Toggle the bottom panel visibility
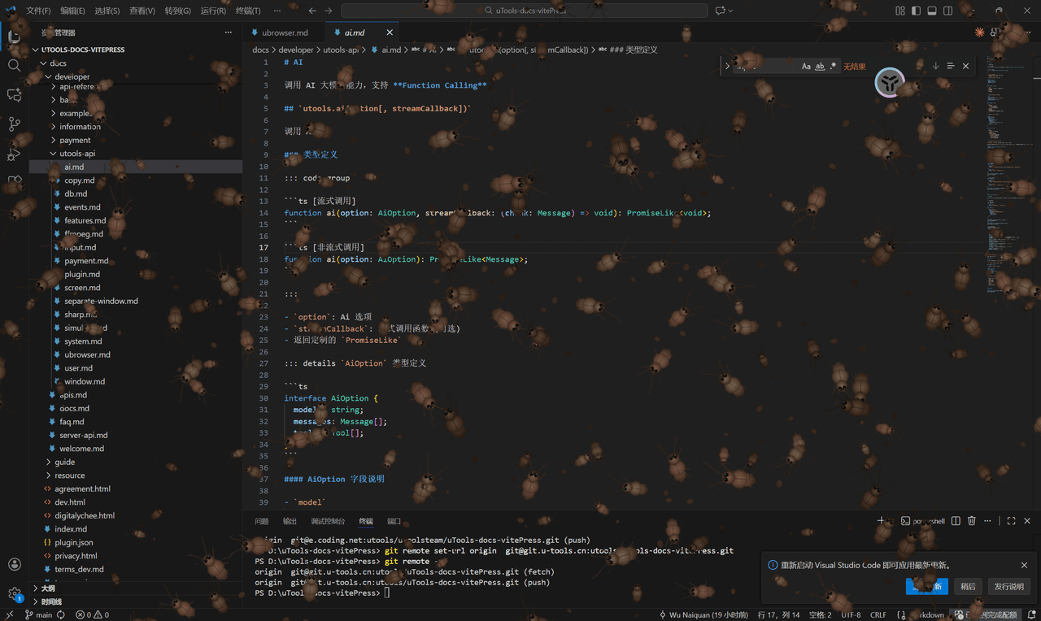 tap(931, 11)
